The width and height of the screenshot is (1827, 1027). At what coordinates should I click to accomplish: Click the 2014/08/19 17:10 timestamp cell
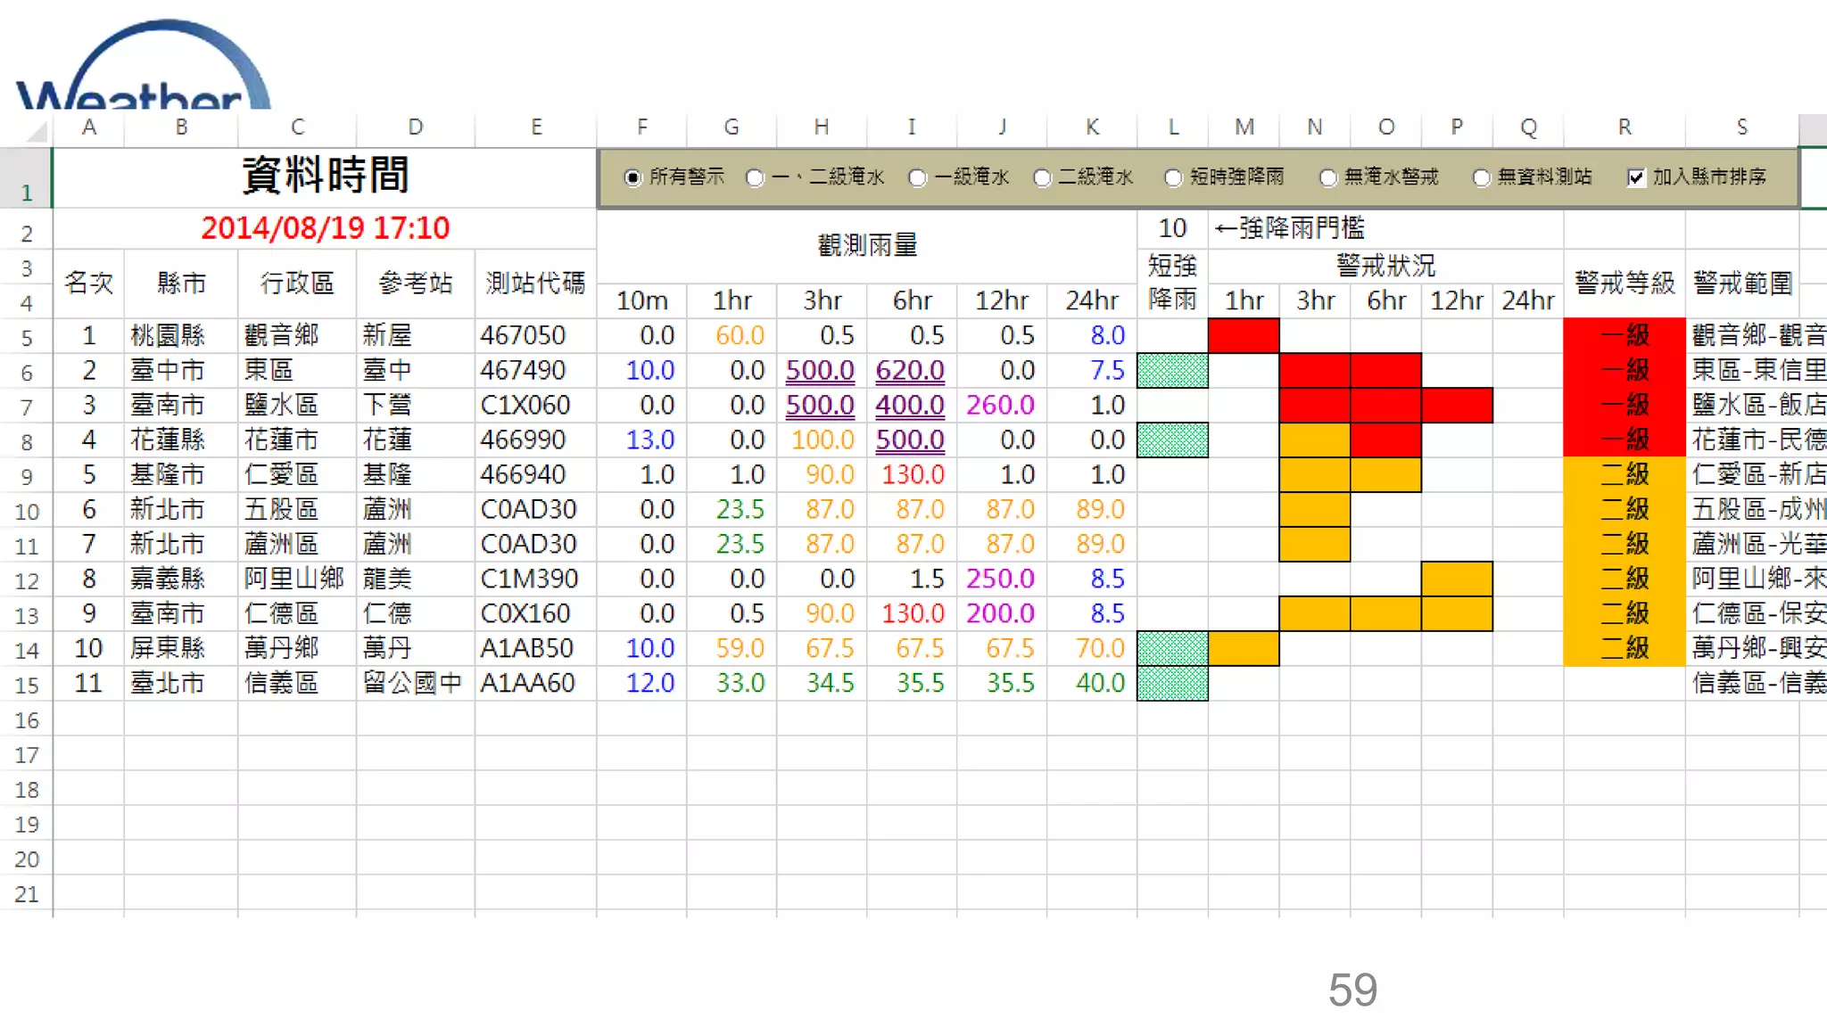[325, 228]
